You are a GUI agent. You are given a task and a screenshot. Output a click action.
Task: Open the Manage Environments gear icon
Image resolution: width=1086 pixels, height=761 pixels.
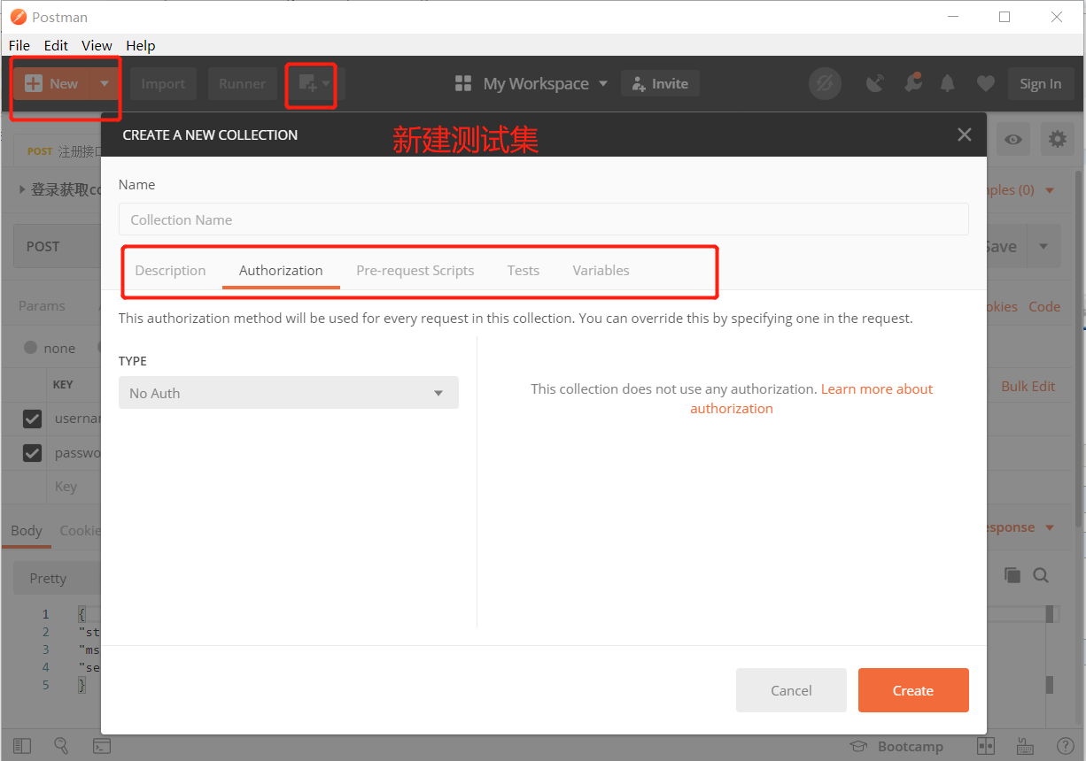[1058, 139]
